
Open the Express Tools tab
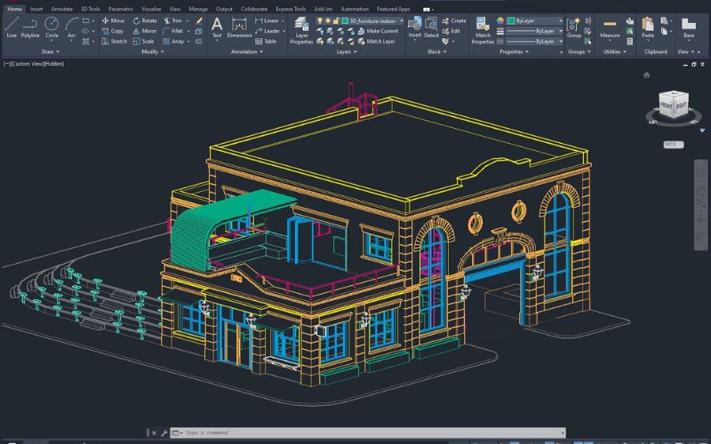click(x=290, y=9)
